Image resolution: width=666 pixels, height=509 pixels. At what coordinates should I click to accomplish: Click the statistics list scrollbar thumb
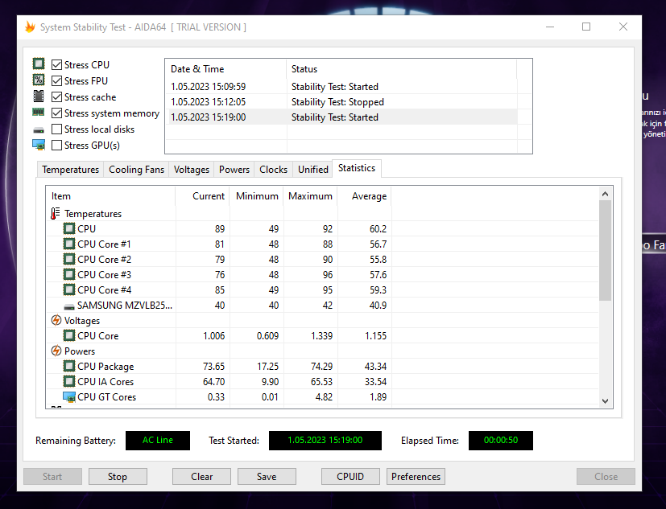click(606, 250)
